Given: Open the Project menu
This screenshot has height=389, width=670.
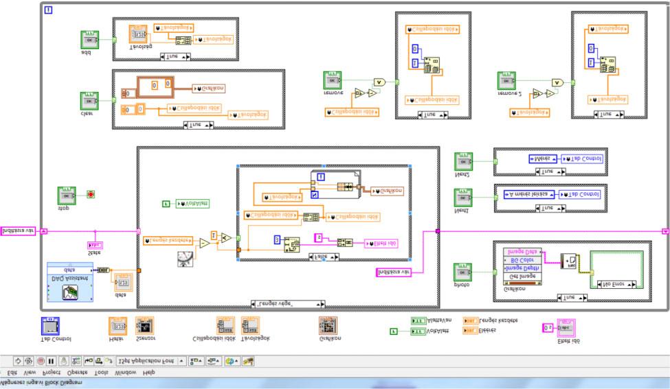Looking at the screenshot, I should pyautogui.click(x=52, y=373).
